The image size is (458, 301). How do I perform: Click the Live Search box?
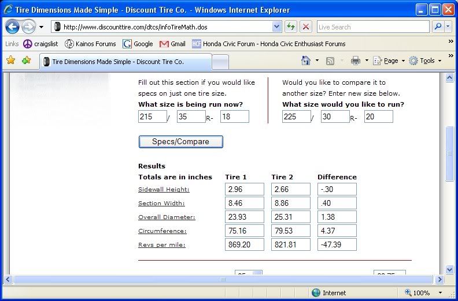tap(373, 27)
